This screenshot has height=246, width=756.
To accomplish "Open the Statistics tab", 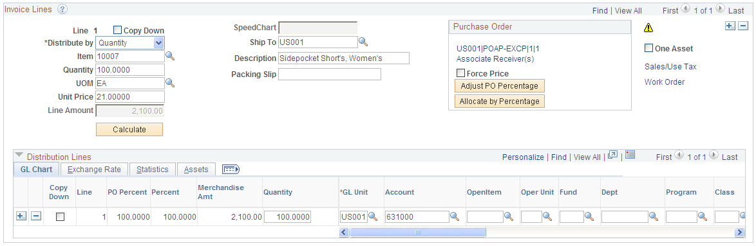I will (x=153, y=169).
